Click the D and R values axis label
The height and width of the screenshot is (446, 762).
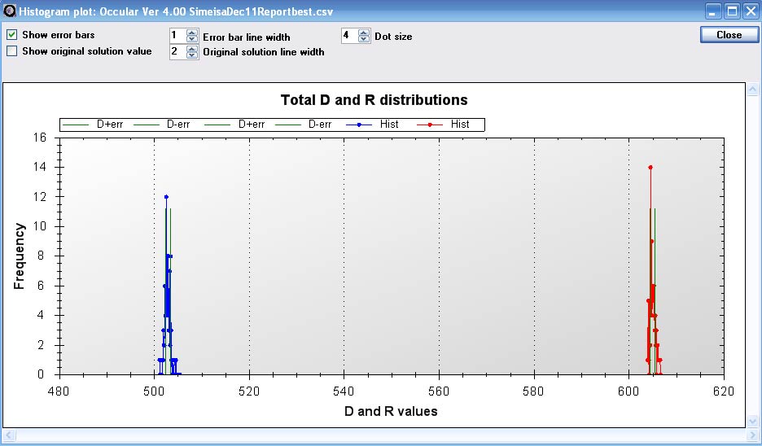click(392, 412)
